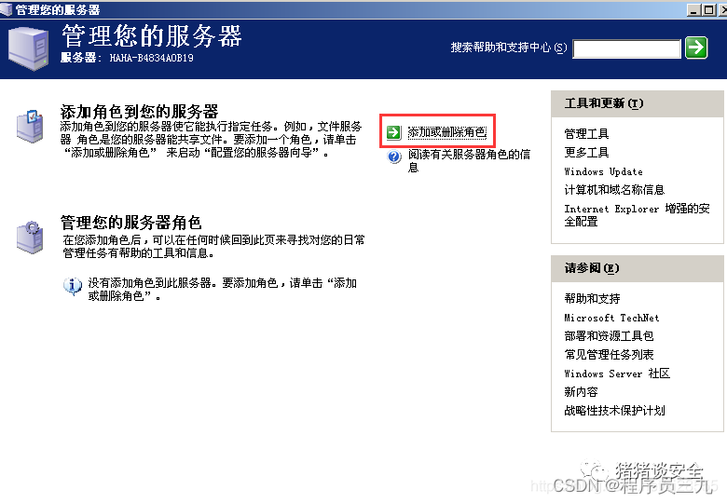Image resolution: width=727 pixels, height=503 pixels.
Task: Open the 战略性技术保护计划 link
Action: (x=614, y=411)
